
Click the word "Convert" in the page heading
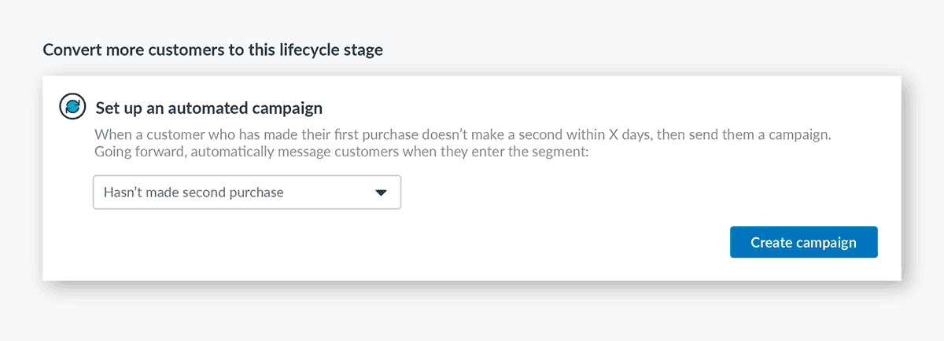coord(69,50)
